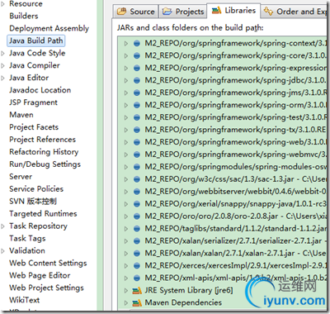
Task: Select Project References page
Action: pos(42,140)
